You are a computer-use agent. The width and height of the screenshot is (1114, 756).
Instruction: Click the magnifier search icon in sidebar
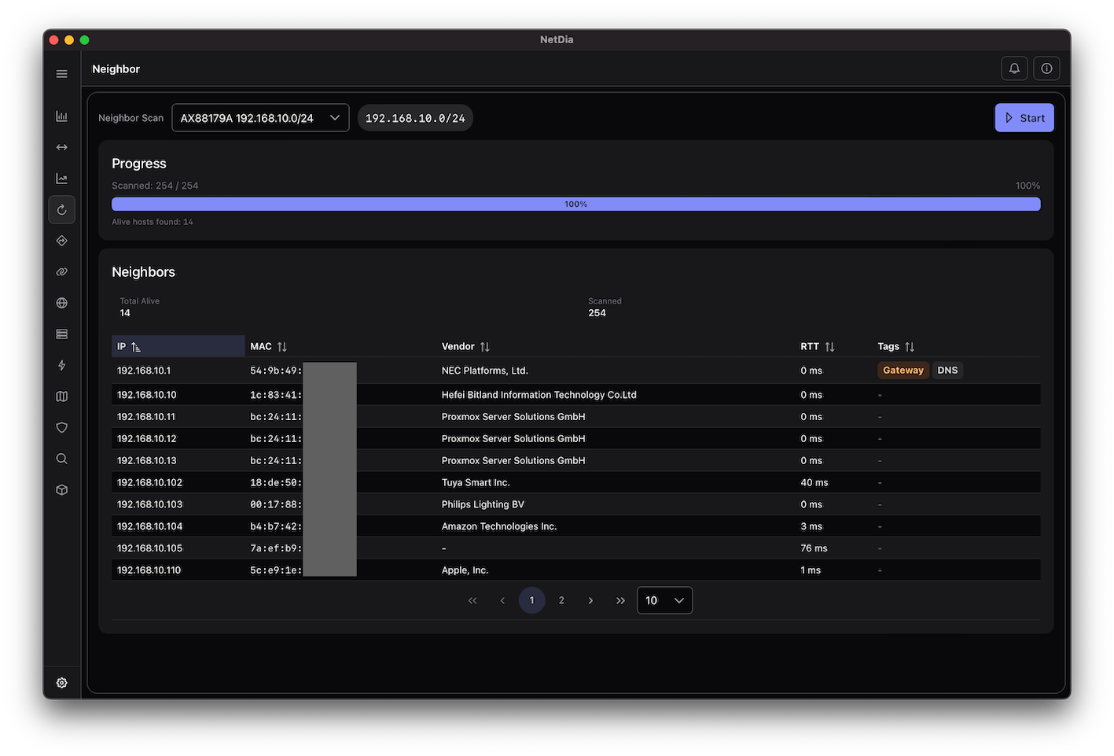coord(61,459)
